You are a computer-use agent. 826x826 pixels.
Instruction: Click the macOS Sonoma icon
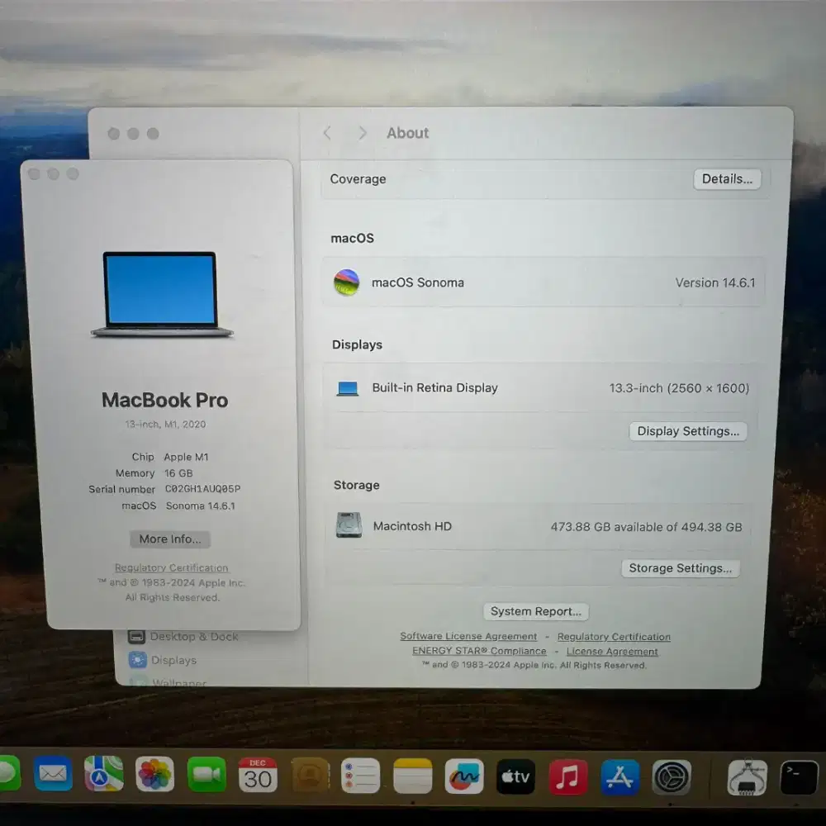[x=346, y=282]
